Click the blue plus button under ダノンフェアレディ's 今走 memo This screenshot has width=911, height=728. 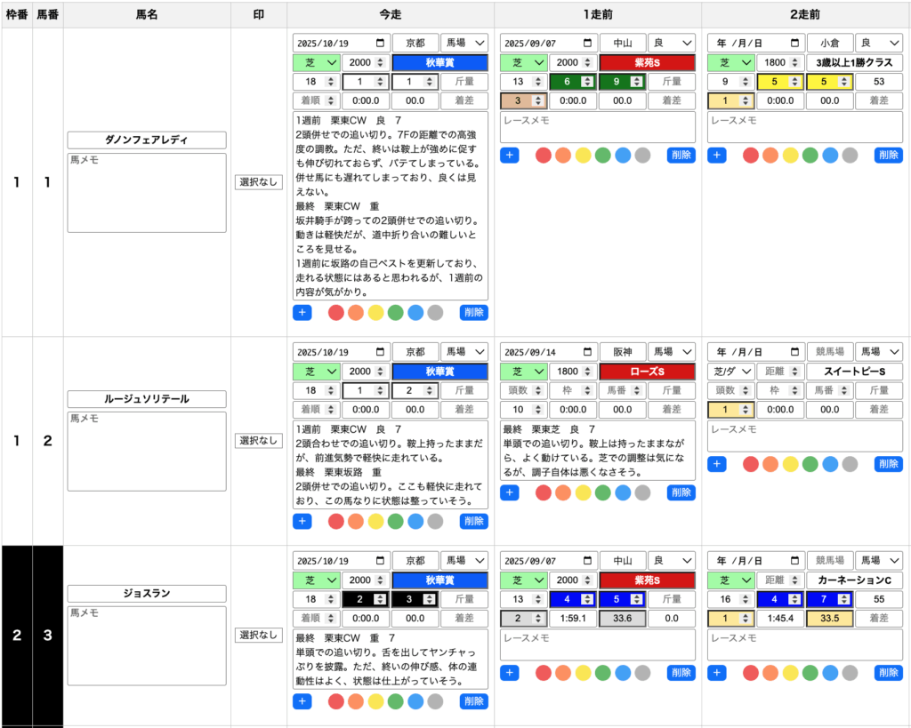pyautogui.click(x=302, y=312)
